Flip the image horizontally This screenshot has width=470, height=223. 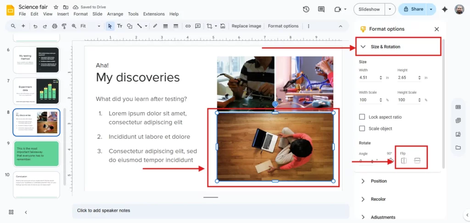(404, 161)
